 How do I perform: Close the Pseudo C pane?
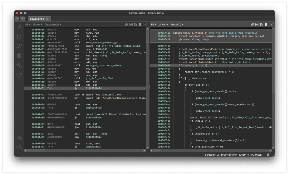coord(272,25)
